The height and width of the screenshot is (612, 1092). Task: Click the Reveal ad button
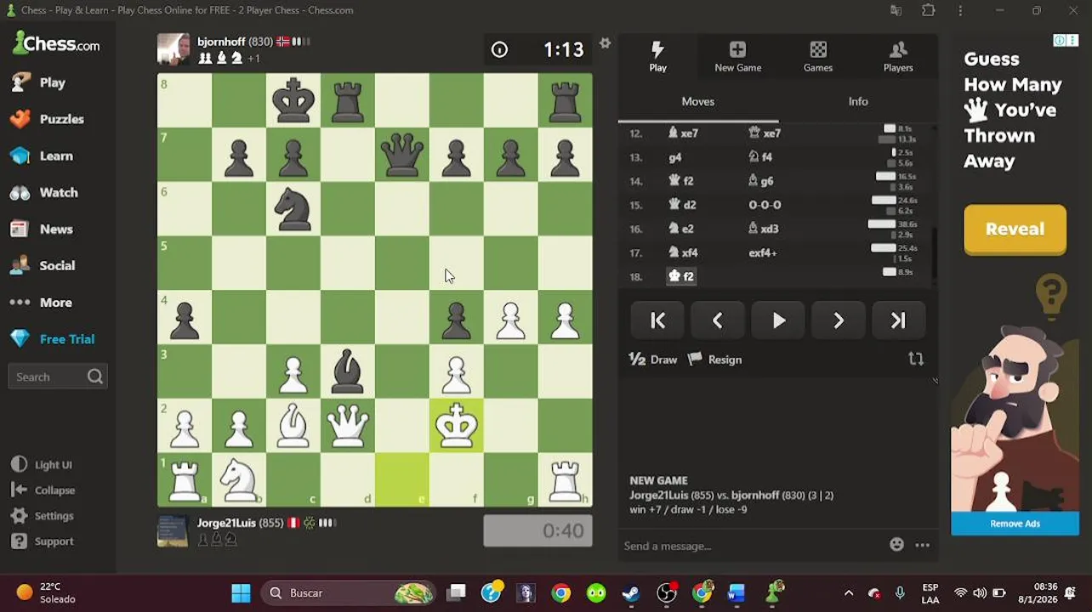tap(1015, 229)
